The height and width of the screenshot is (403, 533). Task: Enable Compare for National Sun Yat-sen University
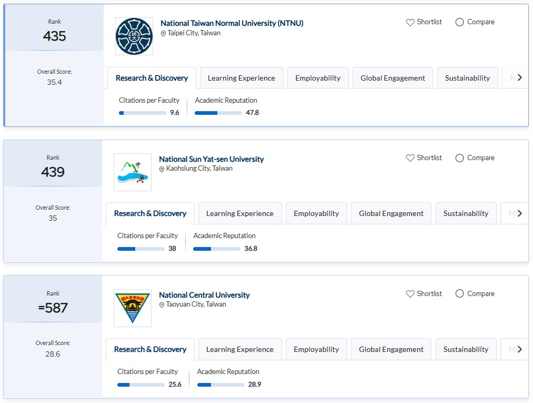[460, 158]
